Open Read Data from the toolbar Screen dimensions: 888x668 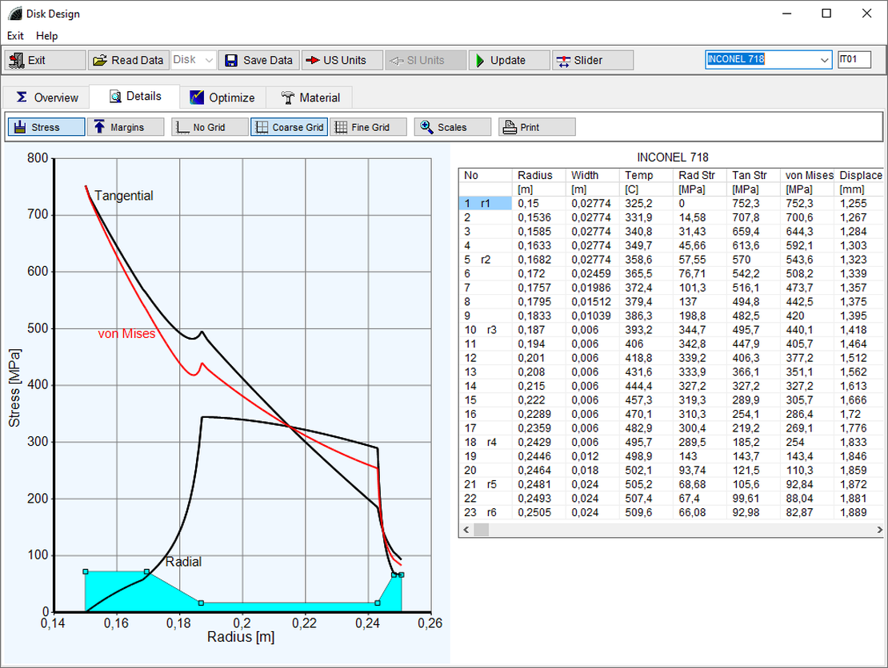click(129, 60)
